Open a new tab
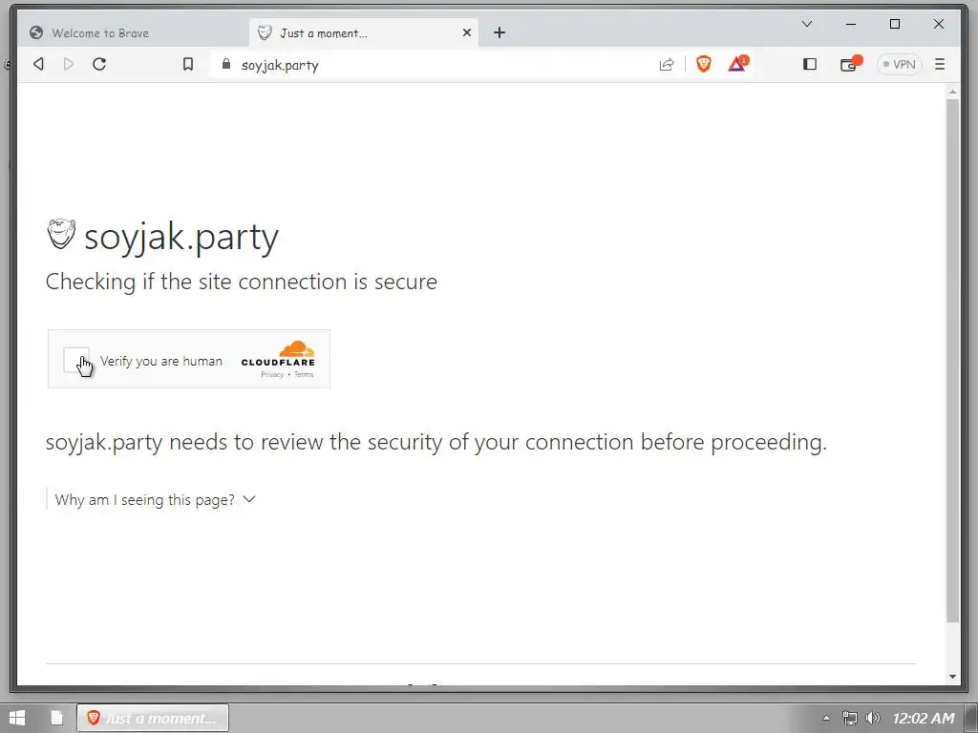The height and width of the screenshot is (733, 978). (x=500, y=32)
